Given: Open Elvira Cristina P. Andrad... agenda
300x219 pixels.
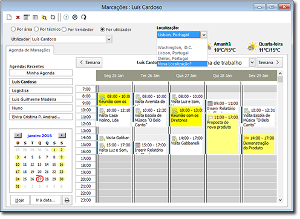Looking at the screenshot, I should click(41, 117).
